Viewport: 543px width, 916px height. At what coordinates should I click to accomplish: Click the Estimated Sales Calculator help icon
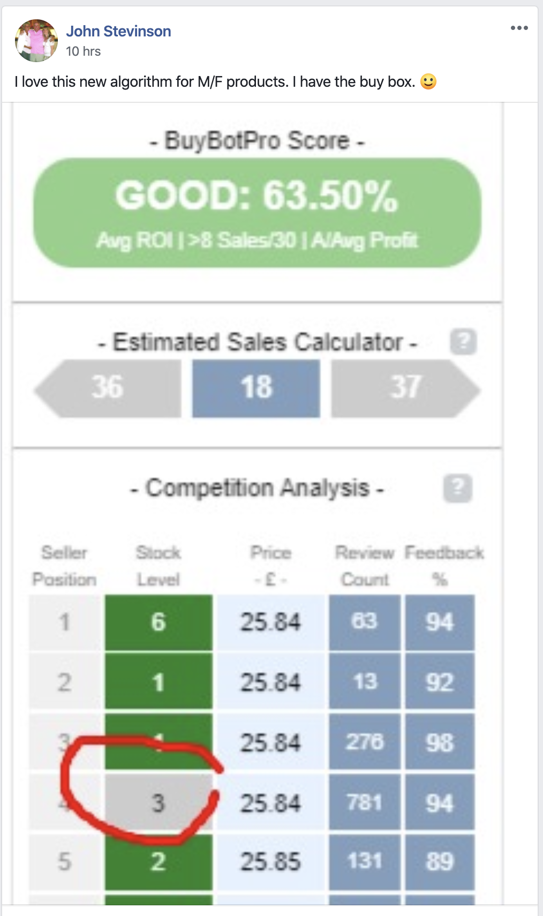pyautogui.click(x=463, y=341)
